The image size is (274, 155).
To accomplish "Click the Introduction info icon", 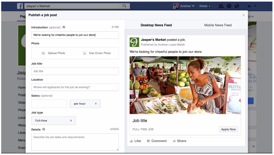I will coord(64,27).
